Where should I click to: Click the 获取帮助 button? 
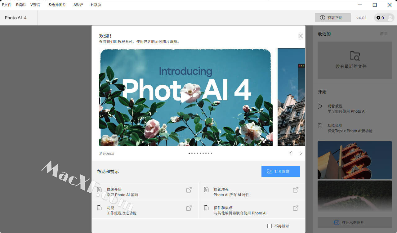[333, 18]
